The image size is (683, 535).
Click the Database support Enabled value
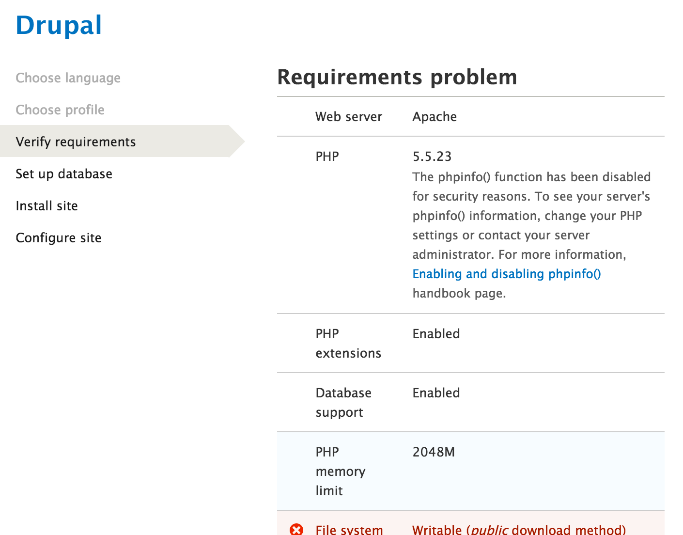click(435, 393)
